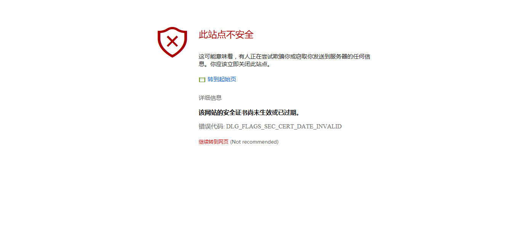Viewport: 520px width, 234px height.
Task: Click the word 不安全 in the heading
Action: pos(240,35)
